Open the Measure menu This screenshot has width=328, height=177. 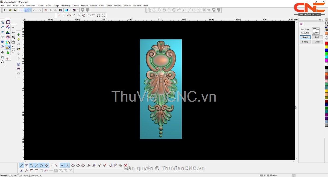click(x=137, y=5)
